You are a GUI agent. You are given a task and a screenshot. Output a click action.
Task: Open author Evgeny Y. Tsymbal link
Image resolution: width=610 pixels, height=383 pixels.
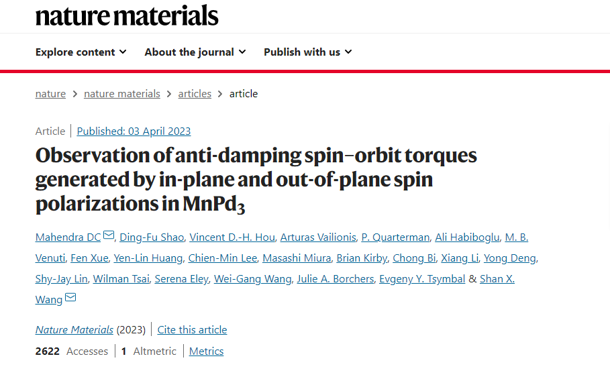(x=422, y=279)
